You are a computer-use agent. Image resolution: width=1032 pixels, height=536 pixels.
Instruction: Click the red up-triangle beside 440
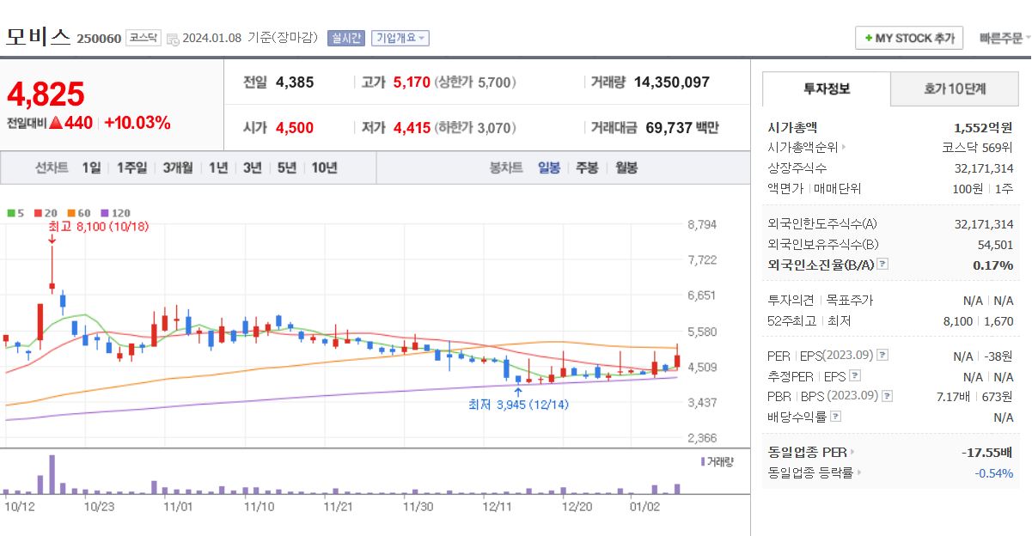click(x=56, y=123)
